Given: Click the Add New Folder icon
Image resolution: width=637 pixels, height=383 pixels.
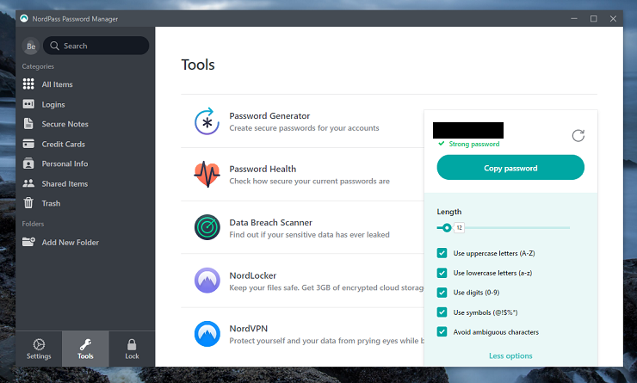Looking at the screenshot, I should coord(28,242).
